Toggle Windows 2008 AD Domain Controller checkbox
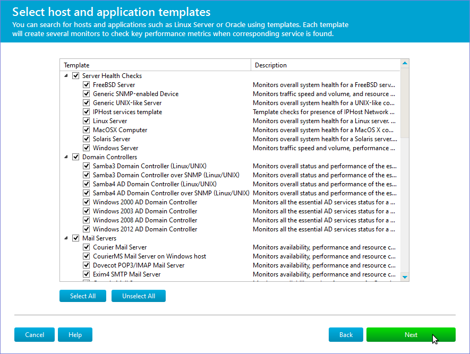Image resolution: width=470 pixels, height=354 pixels. click(x=87, y=220)
